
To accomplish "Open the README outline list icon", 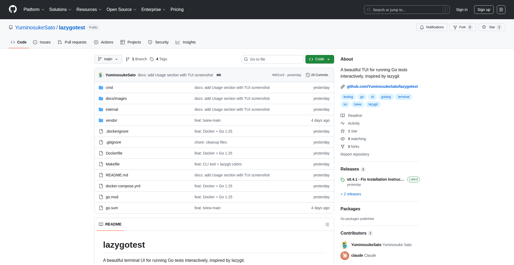I will pyautogui.click(x=327, y=224).
